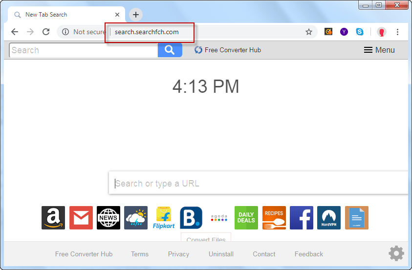Maximize the browser window
Viewport: 412px width, 270px height.
pyautogui.click(x=379, y=5)
